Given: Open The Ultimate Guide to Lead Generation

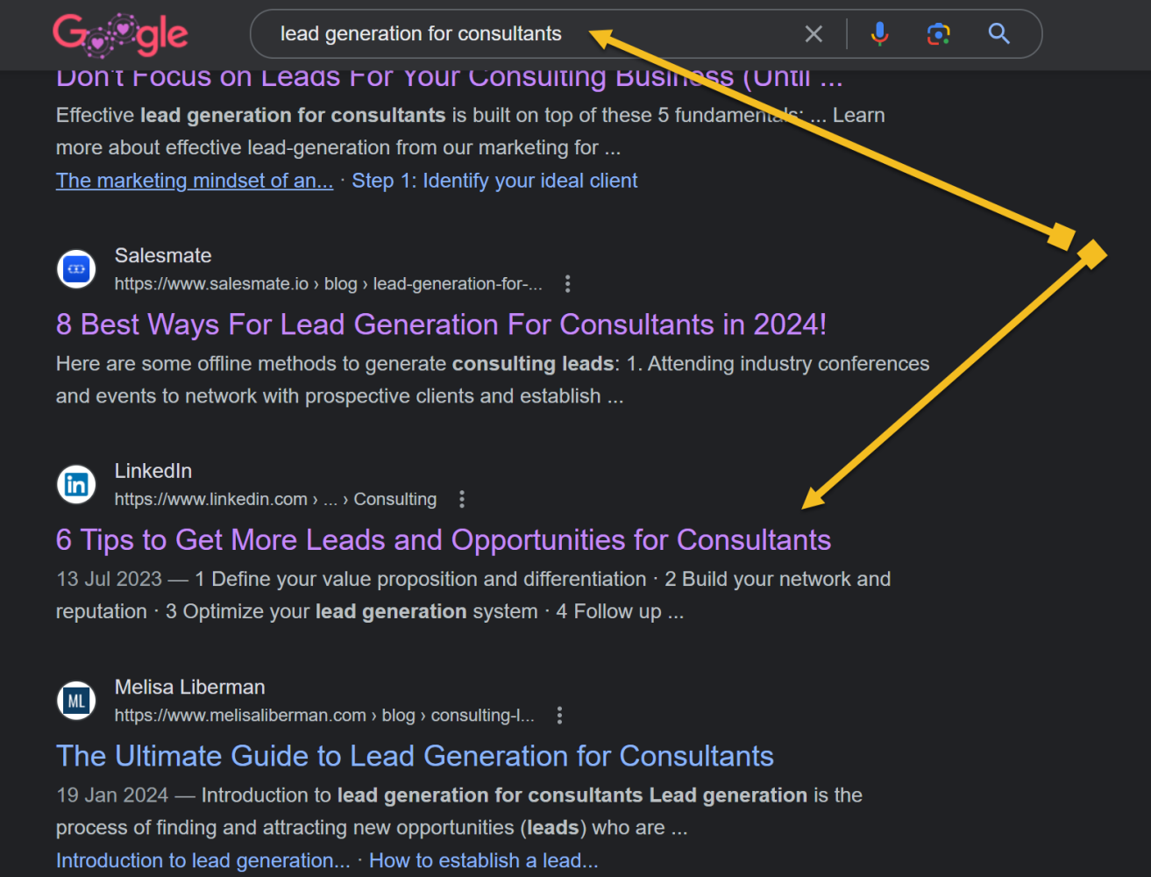Looking at the screenshot, I should click(414, 756).
